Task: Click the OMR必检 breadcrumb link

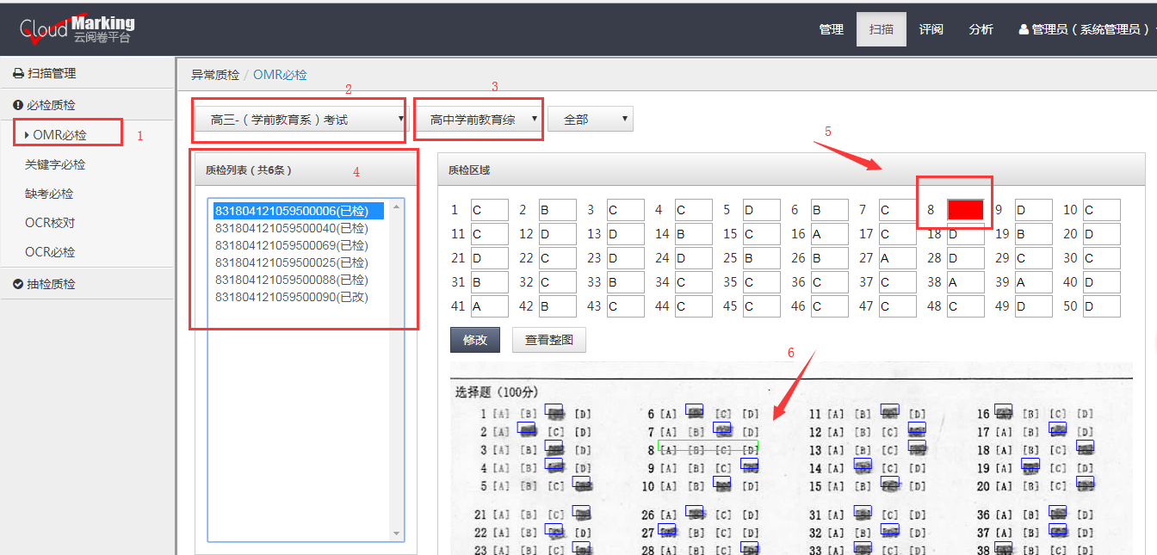Action: pyautogui.click(x=280, y=75)
